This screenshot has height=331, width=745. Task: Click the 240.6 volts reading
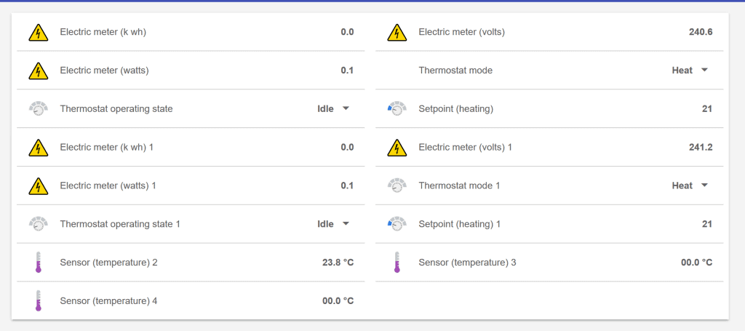point(701,32)
